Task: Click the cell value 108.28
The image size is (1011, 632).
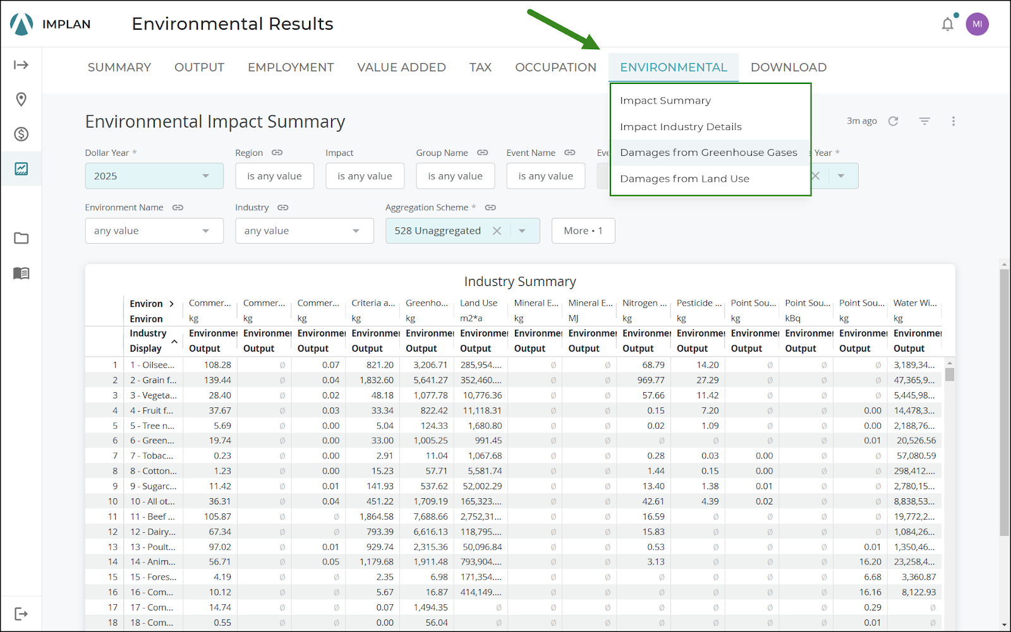Action: coord(217,365)
